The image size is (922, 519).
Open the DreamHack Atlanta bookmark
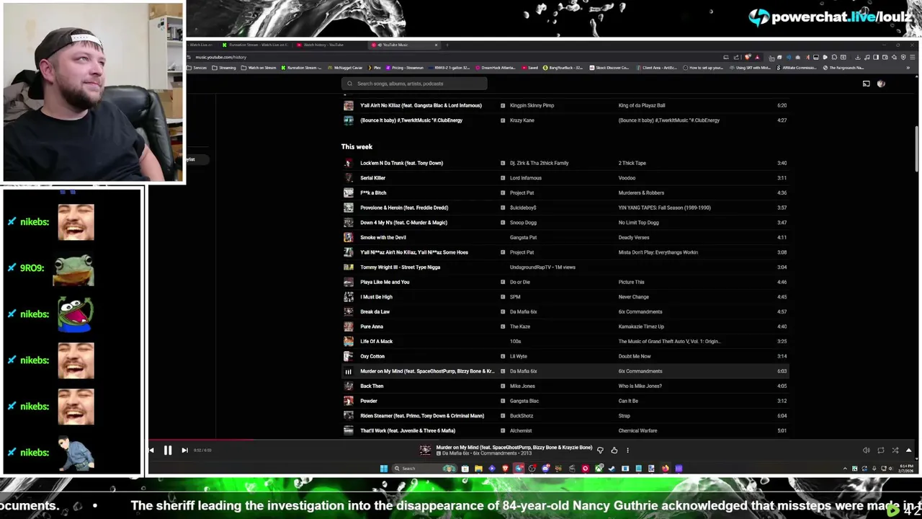point(496,68)
